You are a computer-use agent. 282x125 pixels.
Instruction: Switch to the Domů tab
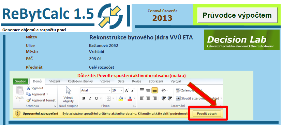point(38,81)
